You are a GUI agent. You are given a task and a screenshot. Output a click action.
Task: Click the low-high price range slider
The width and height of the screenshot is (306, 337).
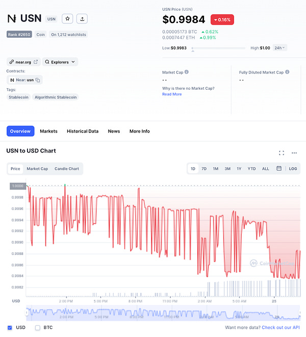(218, 48)
